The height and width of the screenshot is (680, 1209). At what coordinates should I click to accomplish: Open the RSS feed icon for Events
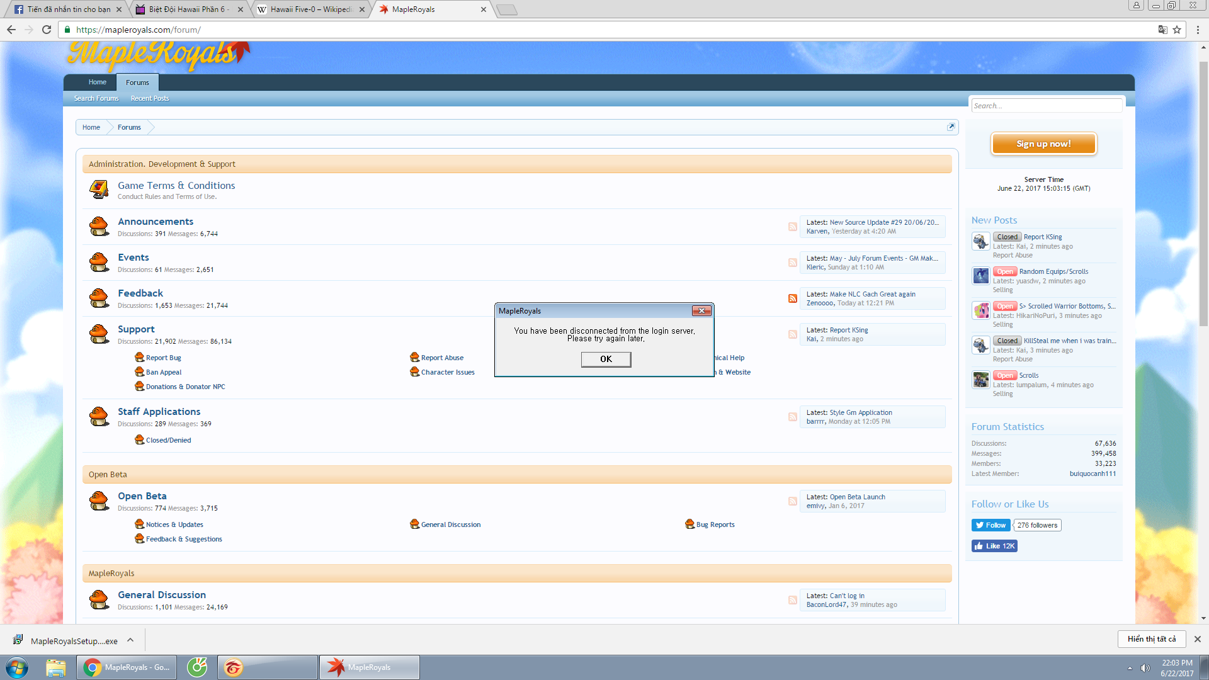pos(793,263)
